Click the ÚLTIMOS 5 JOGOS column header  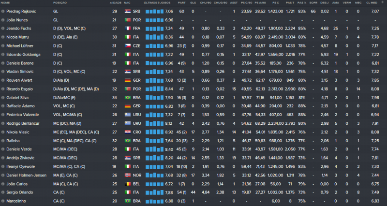(x=157, y=3)
